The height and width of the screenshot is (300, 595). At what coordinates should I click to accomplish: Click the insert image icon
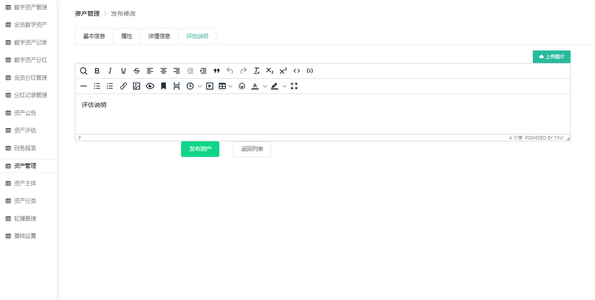(137, 86)
